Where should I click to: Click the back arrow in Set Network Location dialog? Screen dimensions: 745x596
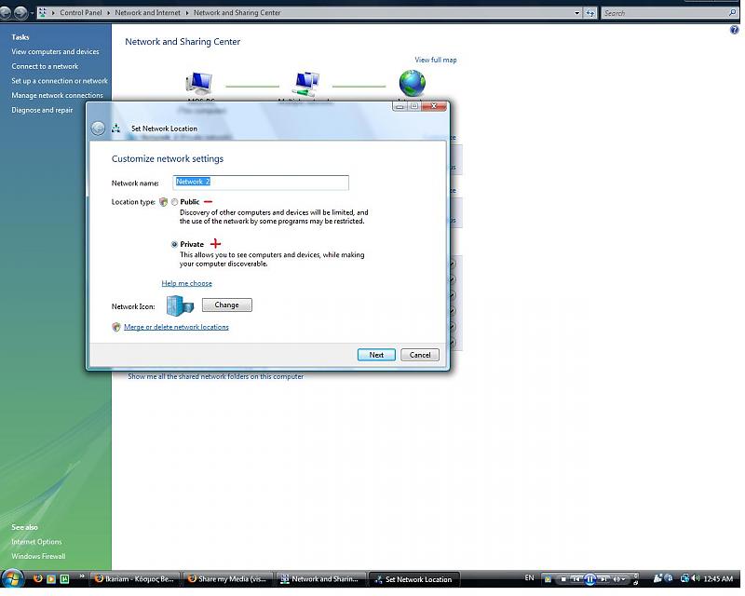(98, 129)
